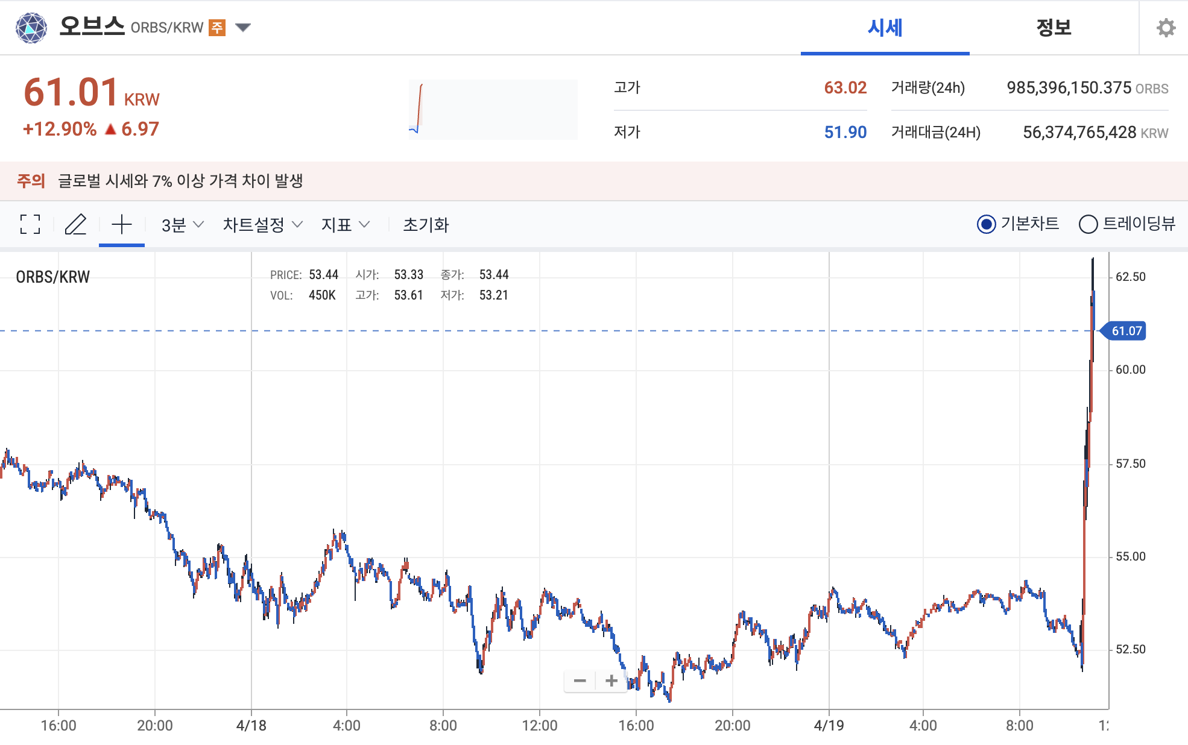Click the mini sparkline chart thumbnail

click(493, 109)
